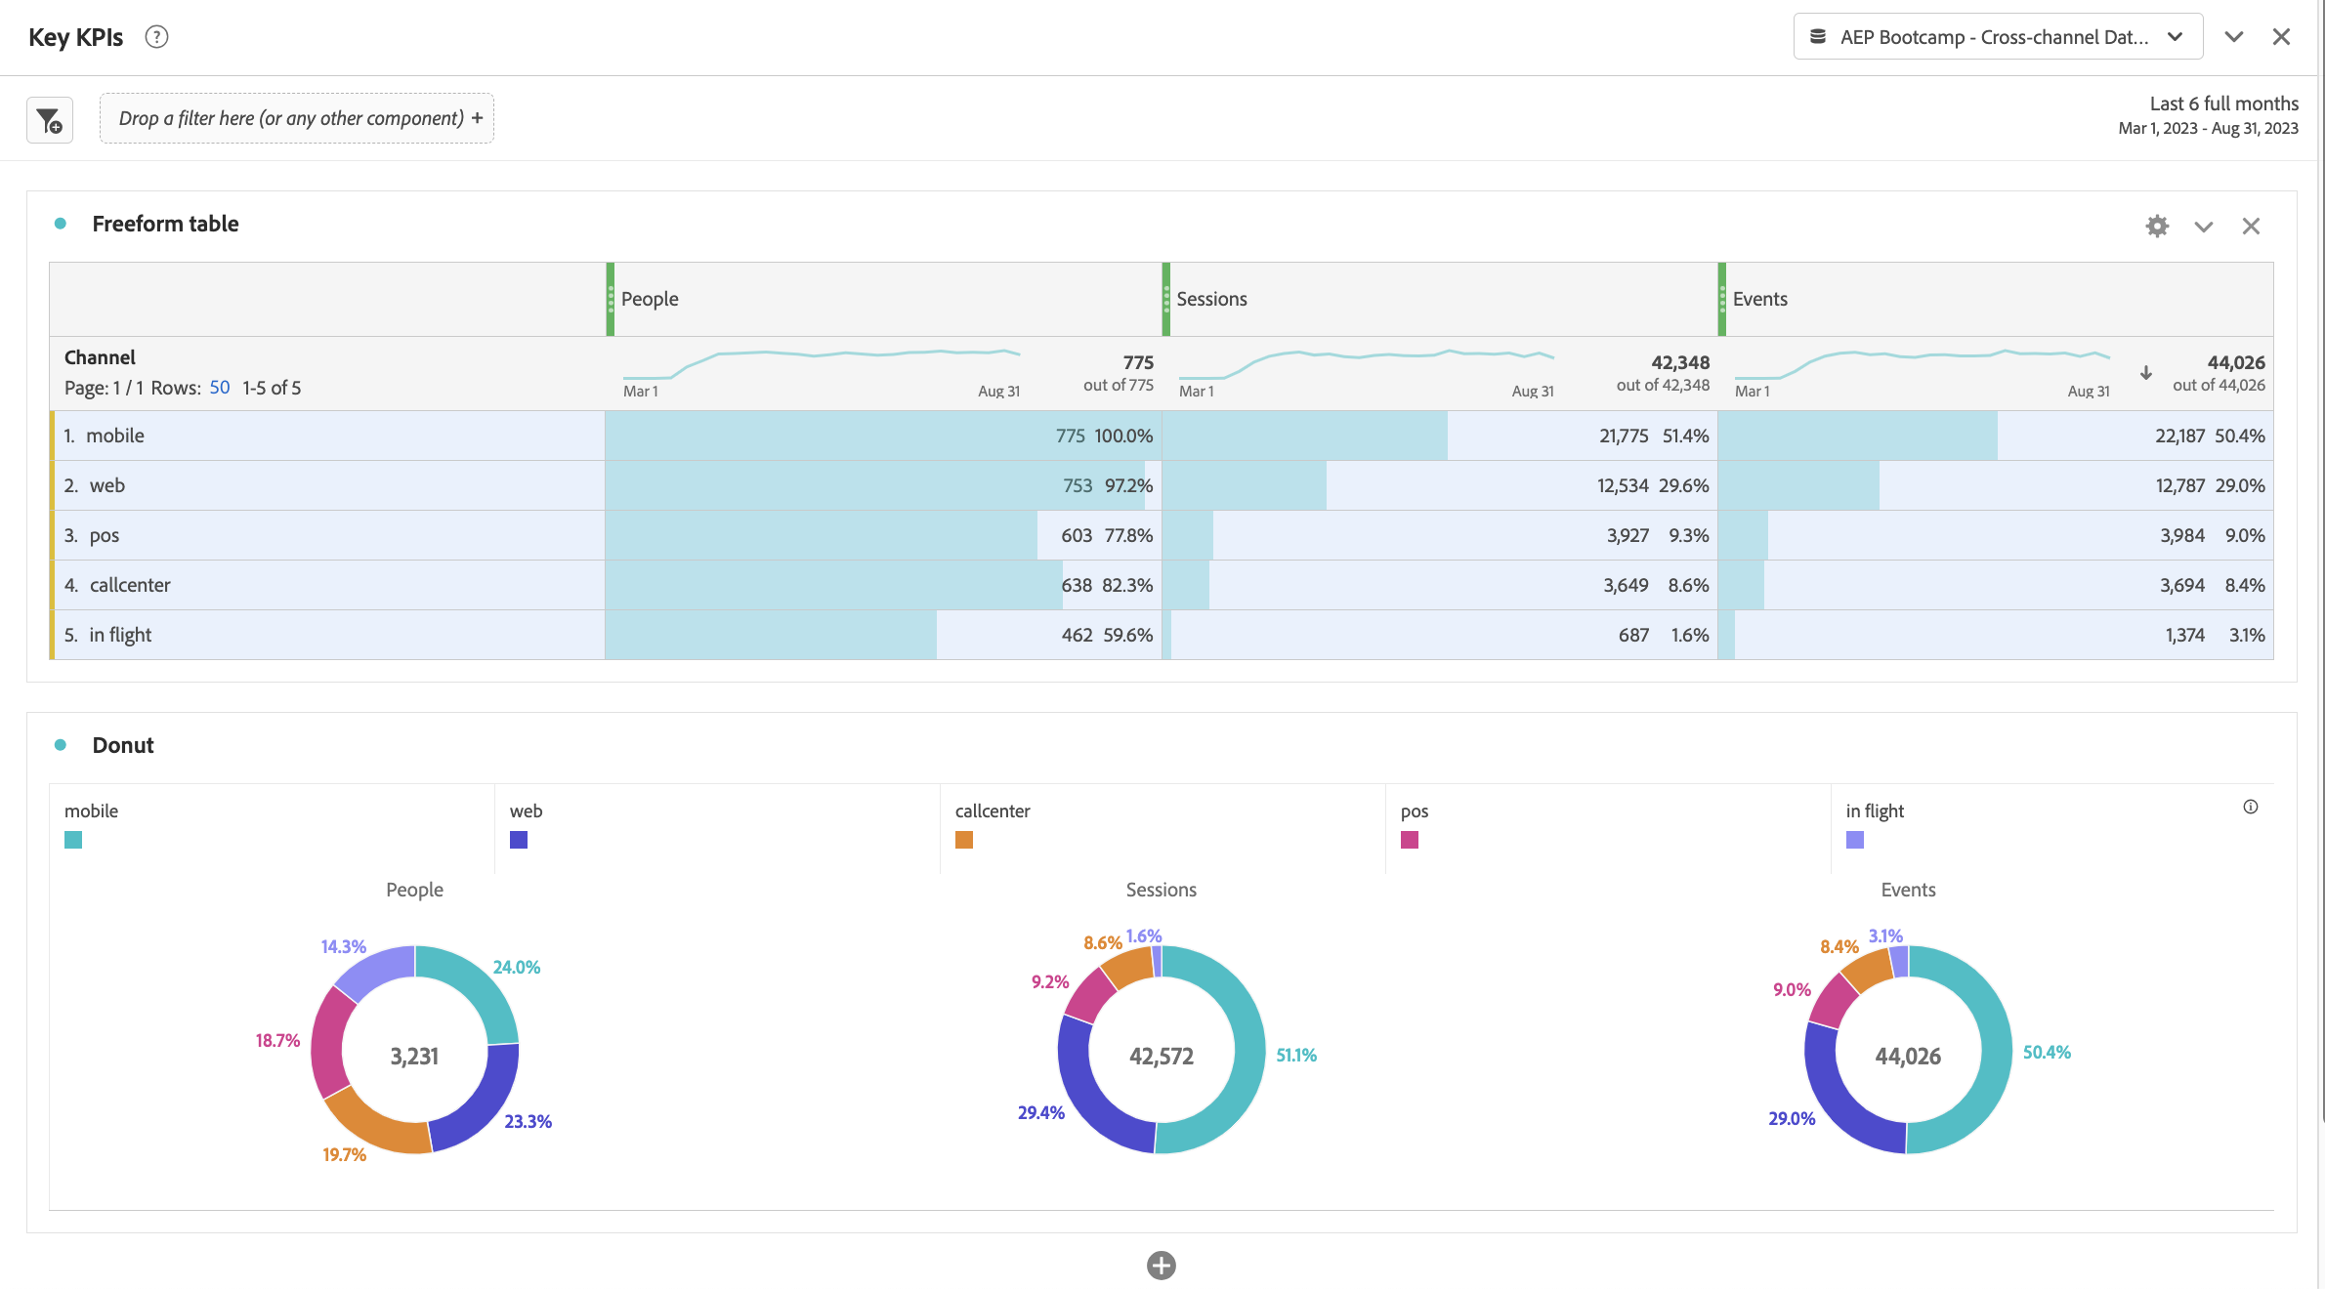Click the drop a filter here zone
The image size is (2325, 1289).
[x=297, y=118]
